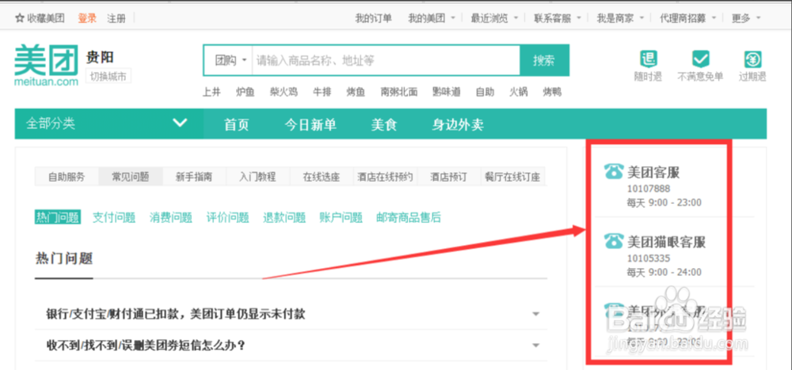The height and width of the screenshot is (370, 792).
Task: Select 支付问题 filter
Action: [114, 217]
